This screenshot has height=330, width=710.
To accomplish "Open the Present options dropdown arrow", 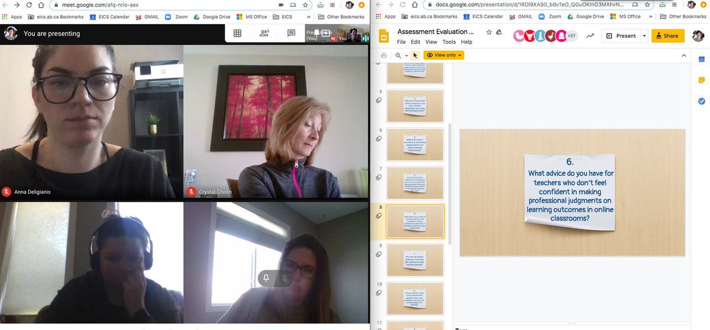I will tap(644, 36).
